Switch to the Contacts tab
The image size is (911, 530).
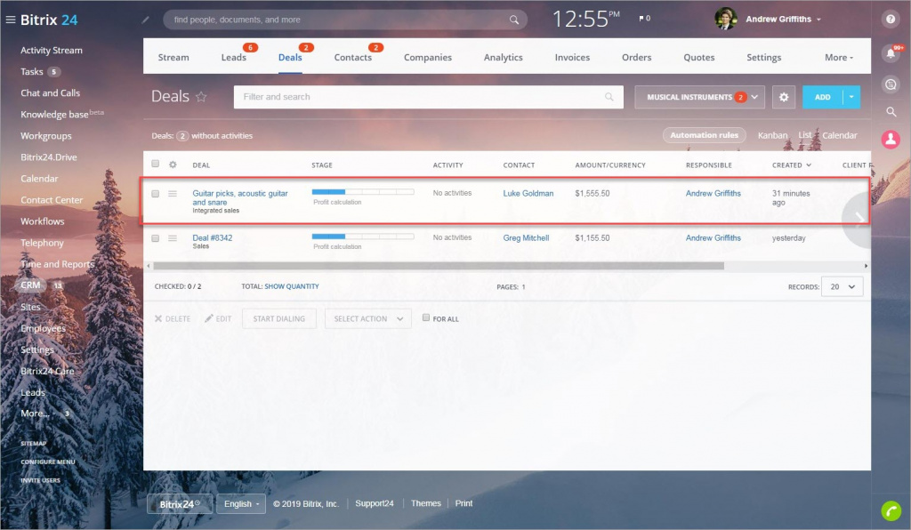(352, 58)
